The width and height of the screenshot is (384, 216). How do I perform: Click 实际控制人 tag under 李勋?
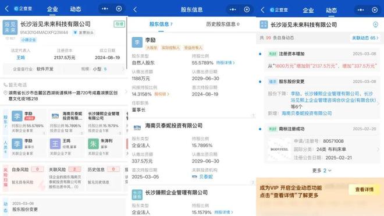tap(171, 48)
